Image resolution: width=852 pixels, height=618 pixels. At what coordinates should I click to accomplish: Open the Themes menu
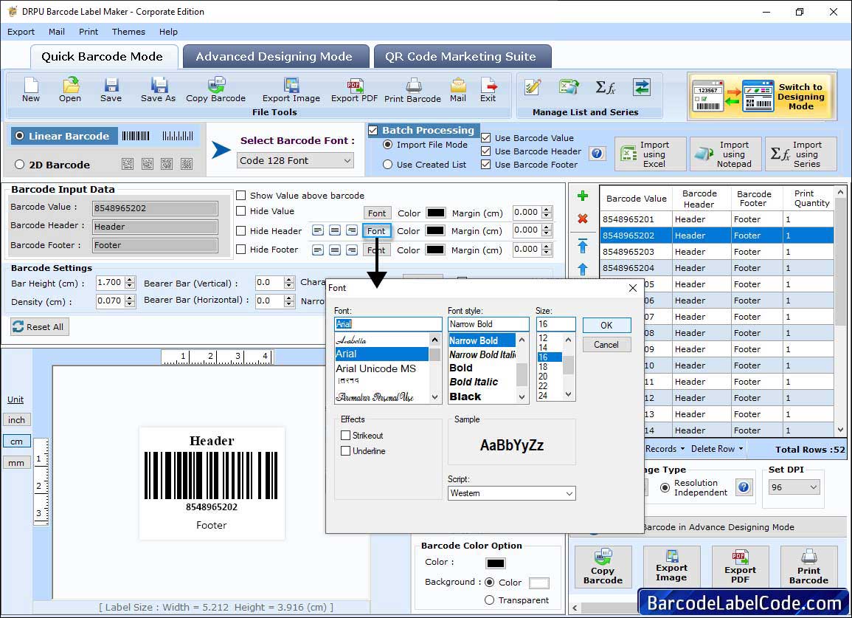(x=128, y=32)
